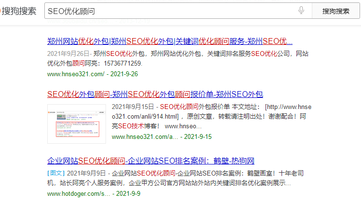Open the 企业网站SEO优化顾问 鹤壁-热狗网 result
This screenshot has width=361, height=204.
151,161
